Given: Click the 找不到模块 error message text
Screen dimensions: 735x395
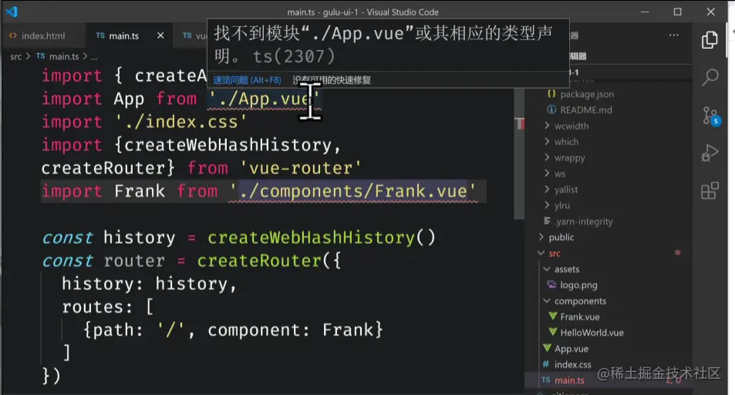Looking at the screenshot, I should [383, 45].
